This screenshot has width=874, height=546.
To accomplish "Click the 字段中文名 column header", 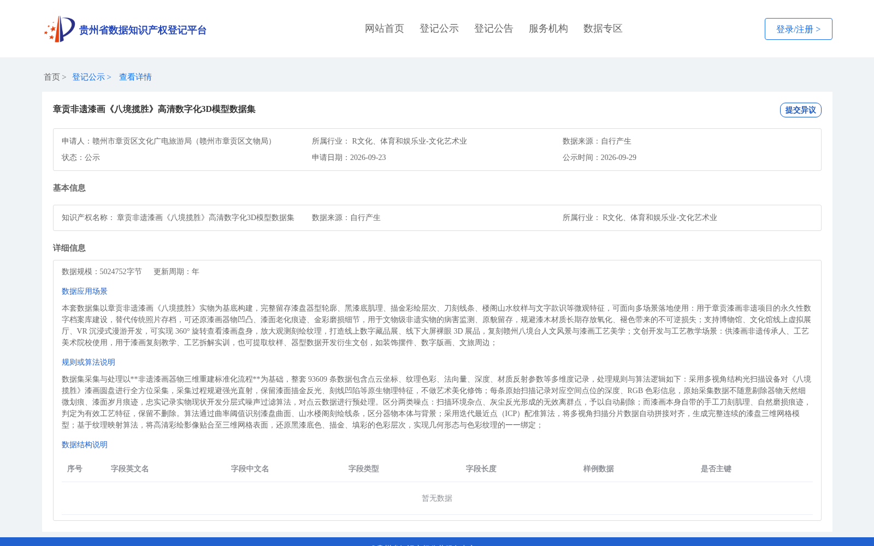I will [250, 469].
